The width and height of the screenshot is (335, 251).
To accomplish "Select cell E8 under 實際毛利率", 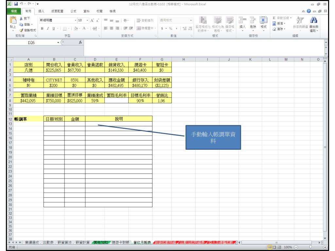I will point(116,101).
